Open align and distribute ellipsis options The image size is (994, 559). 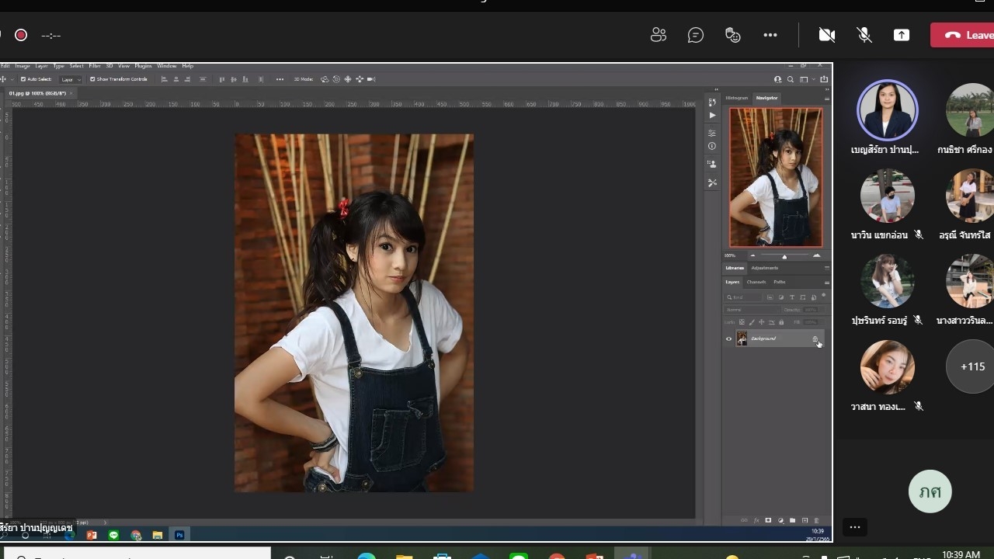[280, 79]
